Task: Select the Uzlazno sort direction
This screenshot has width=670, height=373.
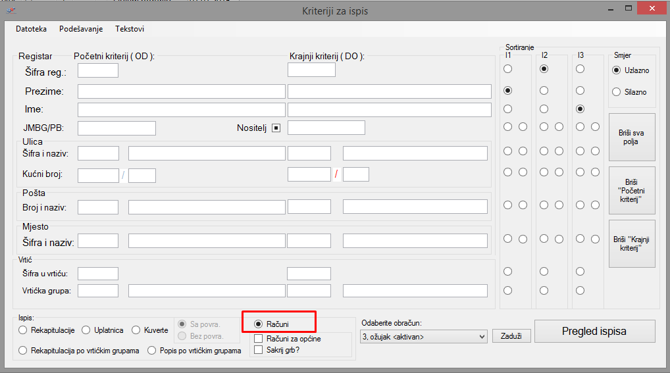Action: pos(617,70)
